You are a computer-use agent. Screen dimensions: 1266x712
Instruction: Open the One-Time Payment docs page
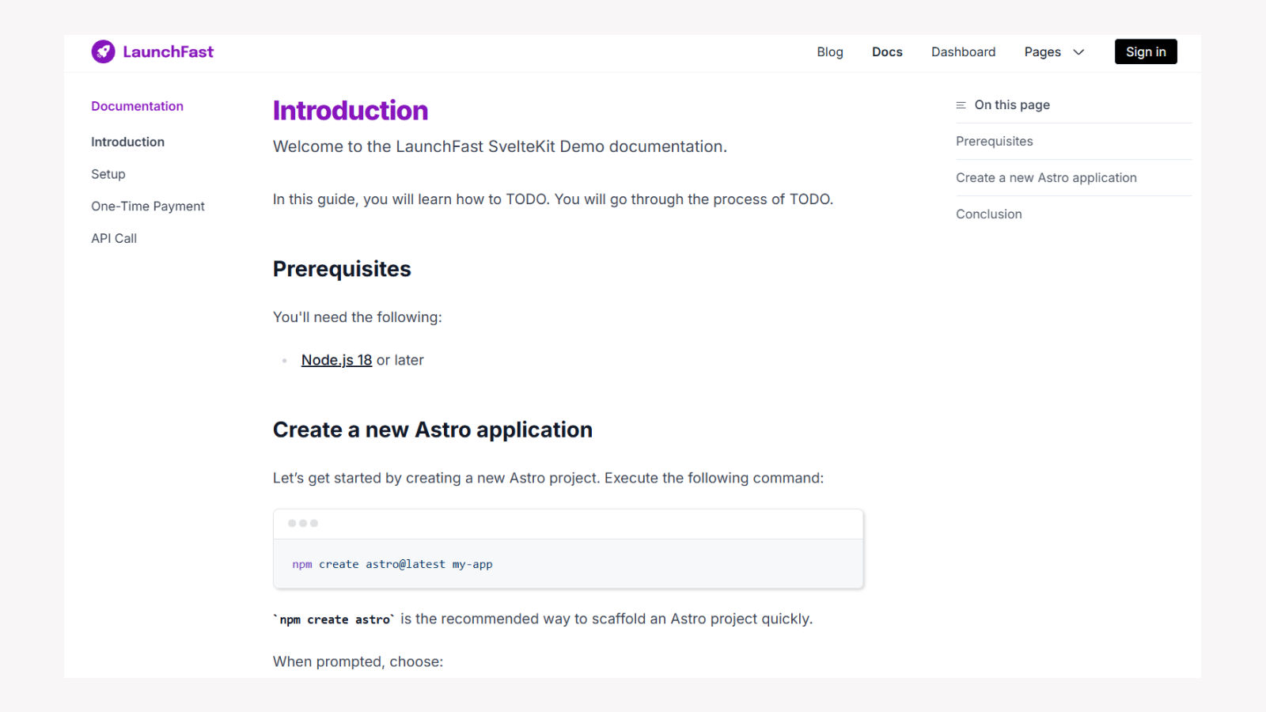pyautogui.click(x=148, y=206)
